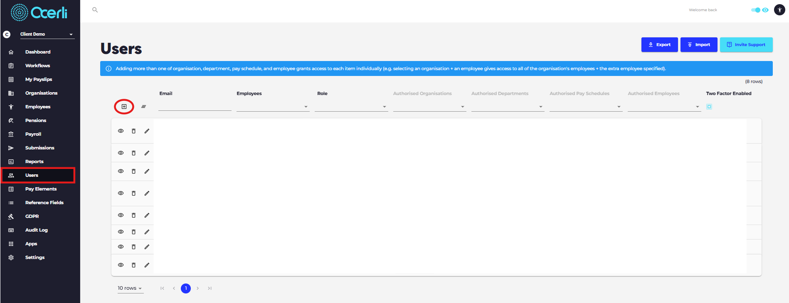Screen dimensions: 789x303
Task: Go to Payroll in sidebar
Action: [33, 134]
